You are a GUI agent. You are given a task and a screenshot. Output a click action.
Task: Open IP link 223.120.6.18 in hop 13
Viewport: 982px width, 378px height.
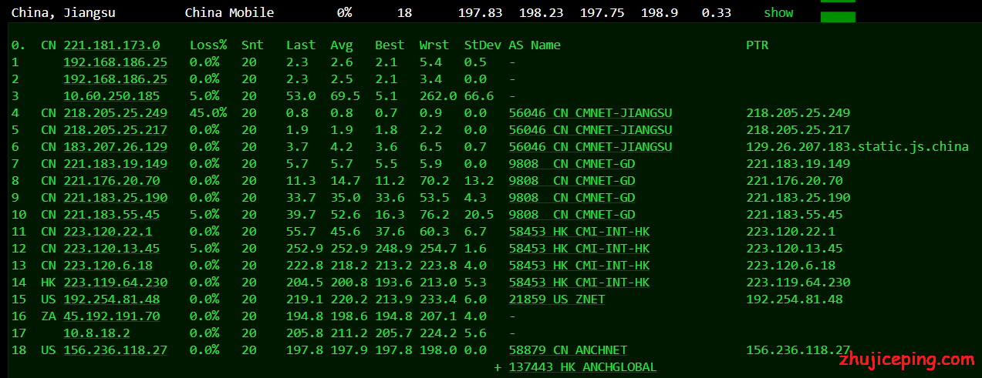[108, 266]
